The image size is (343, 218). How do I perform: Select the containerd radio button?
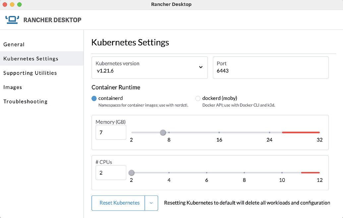tap(94, 98)
